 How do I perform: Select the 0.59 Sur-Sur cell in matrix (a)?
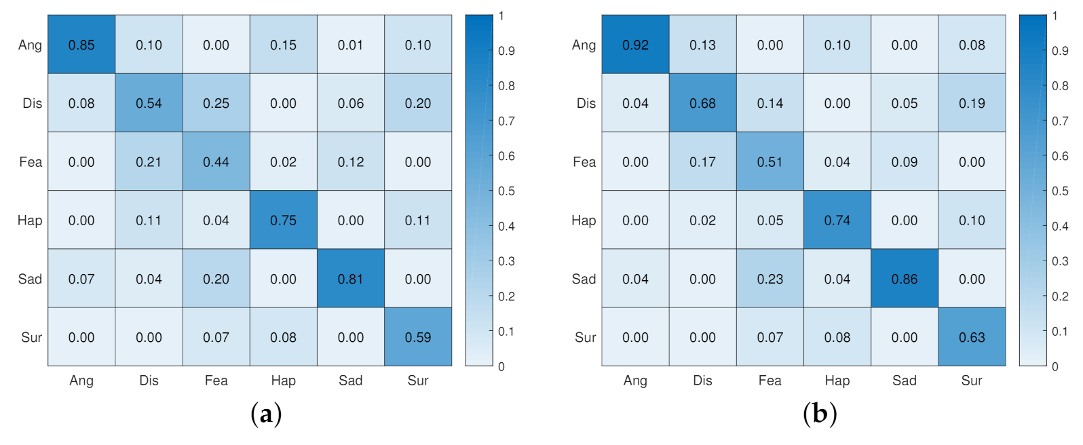click(x=418, y=337)
